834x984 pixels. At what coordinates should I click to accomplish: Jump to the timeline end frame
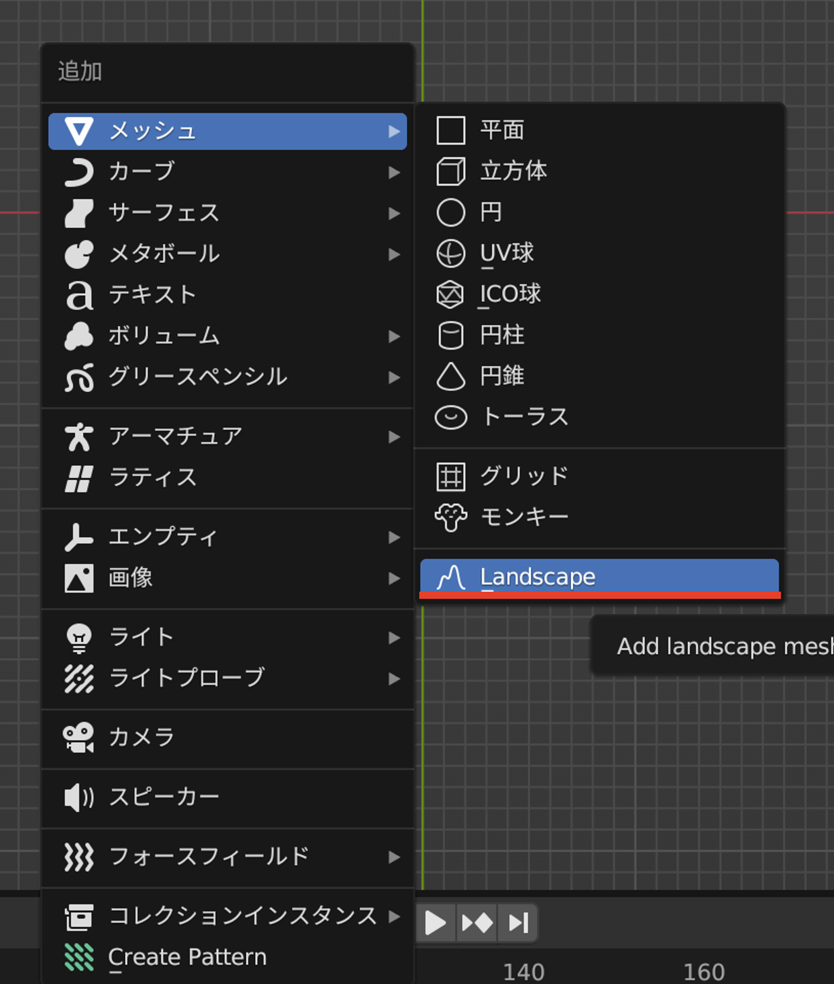click(518, 924)
